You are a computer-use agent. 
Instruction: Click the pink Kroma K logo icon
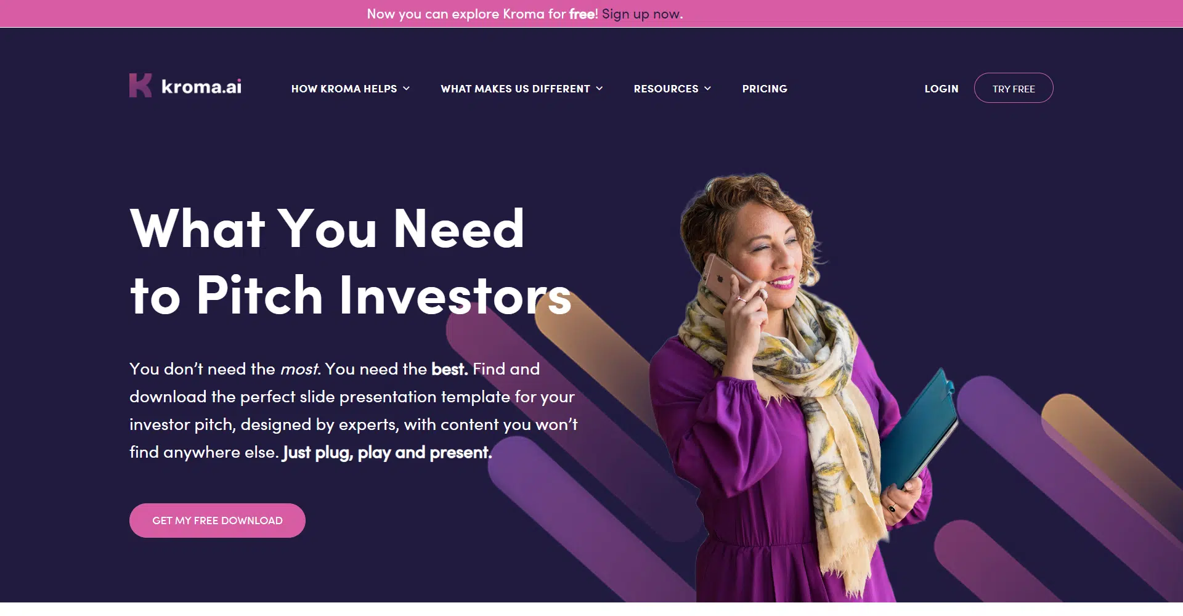click(140, 86)
